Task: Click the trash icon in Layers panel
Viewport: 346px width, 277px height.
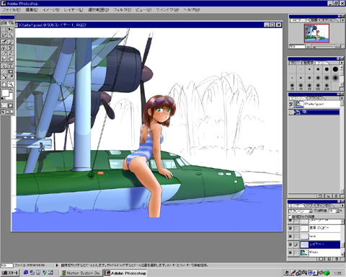Action: point(337,259)
